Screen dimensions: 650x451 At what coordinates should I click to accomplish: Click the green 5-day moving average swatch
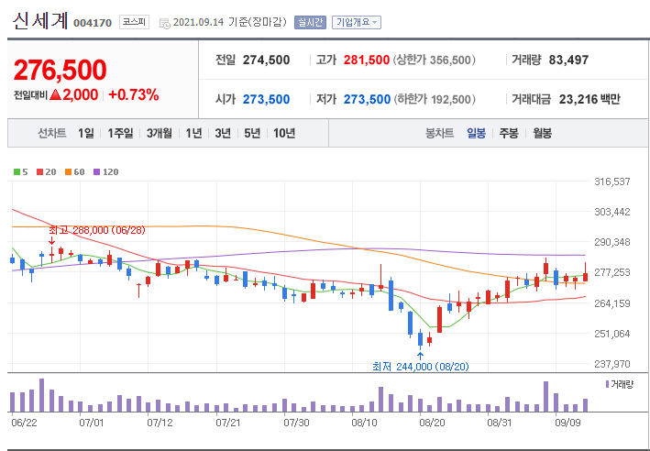[x=17, y=172]
